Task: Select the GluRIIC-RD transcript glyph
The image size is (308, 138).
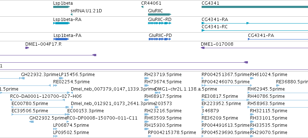Action: 160,23
